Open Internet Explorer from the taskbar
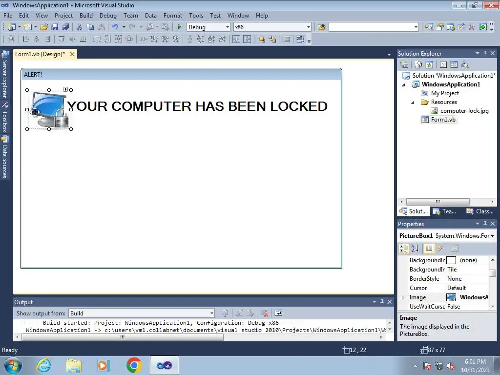This screenshot has width=500, height=375. (43, 365)
